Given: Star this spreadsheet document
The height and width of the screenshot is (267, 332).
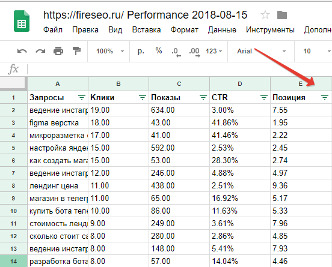Looking at the screenshot, I should [x=265, y=15].
